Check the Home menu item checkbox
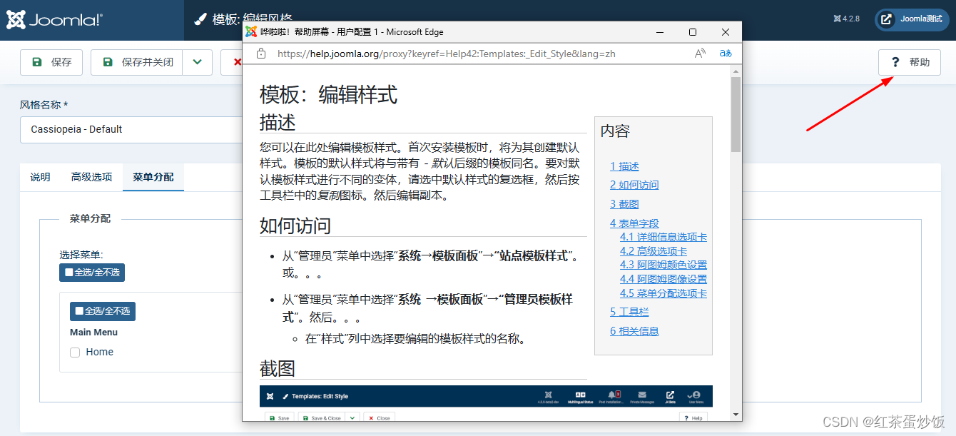 75,352
